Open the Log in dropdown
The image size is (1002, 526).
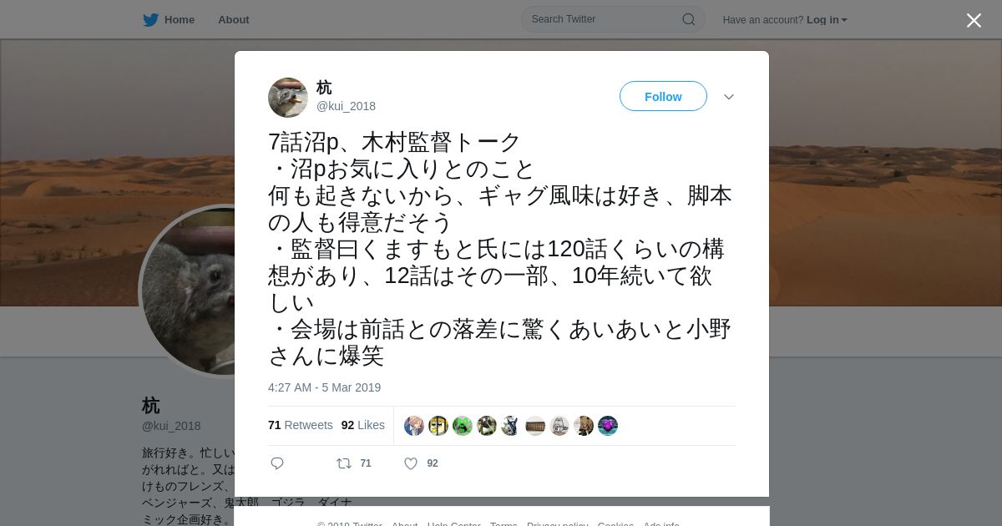pos(827,20)
